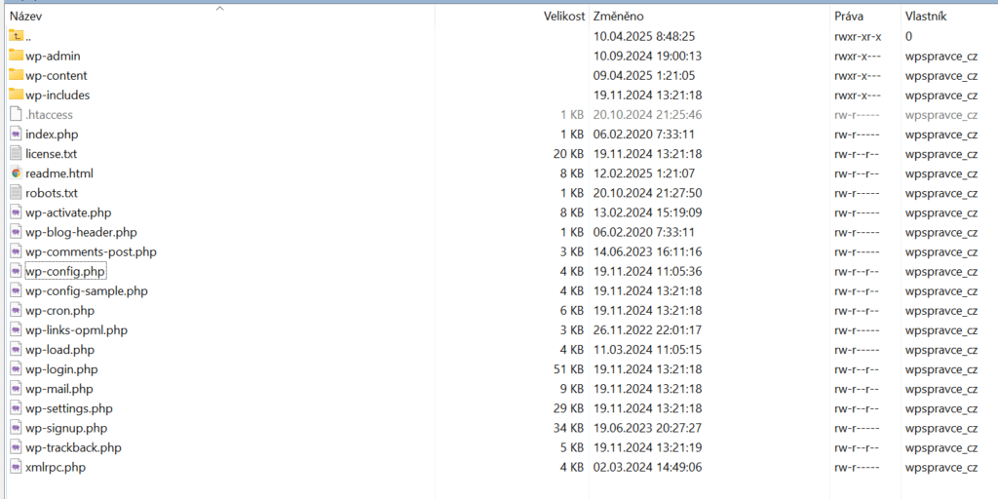Click the sort arrow above Název column

coord(219,8)
